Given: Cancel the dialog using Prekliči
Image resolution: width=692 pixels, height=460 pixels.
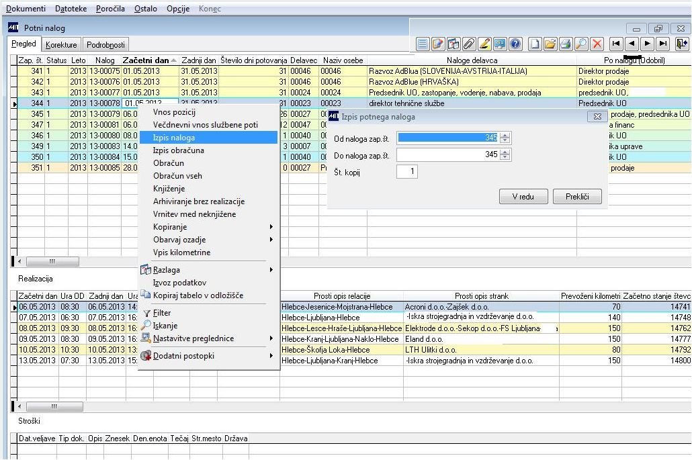Looking at the screenshot, I should point(577,197).
